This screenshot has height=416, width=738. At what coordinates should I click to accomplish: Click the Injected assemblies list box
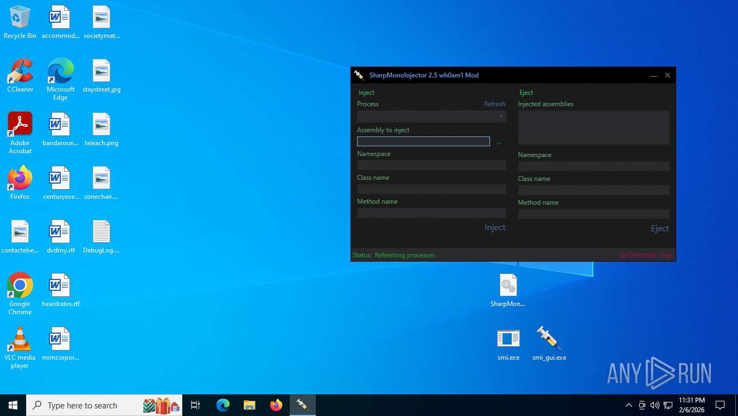click(594, 127)
